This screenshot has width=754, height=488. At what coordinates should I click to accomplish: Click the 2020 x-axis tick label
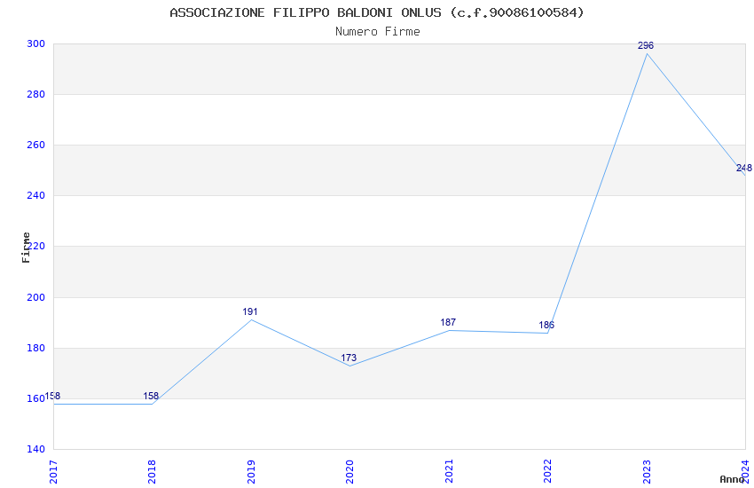[x=350, y=472]
